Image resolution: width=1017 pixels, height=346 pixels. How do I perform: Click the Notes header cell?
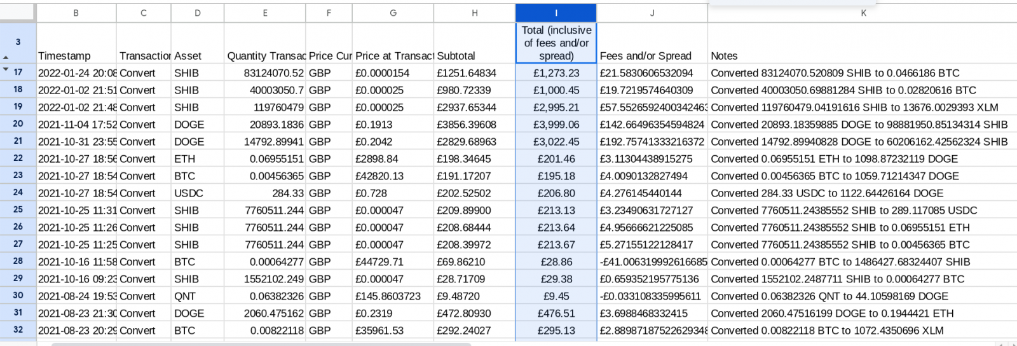click(863, 56)
